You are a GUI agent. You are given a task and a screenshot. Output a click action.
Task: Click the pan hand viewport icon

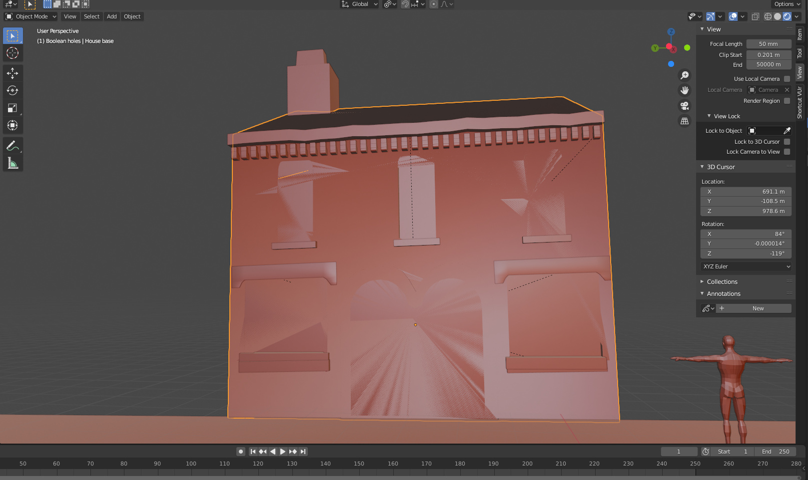[685, 90]
